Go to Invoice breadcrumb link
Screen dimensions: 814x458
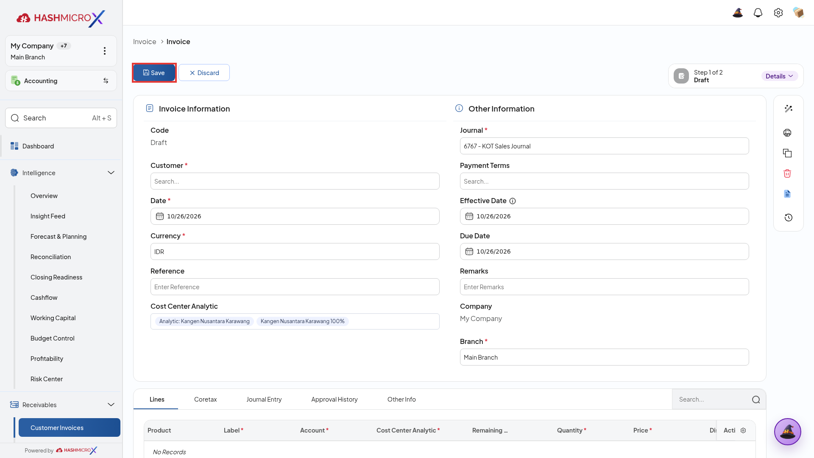pyautogui.click(x=145, y=42)
